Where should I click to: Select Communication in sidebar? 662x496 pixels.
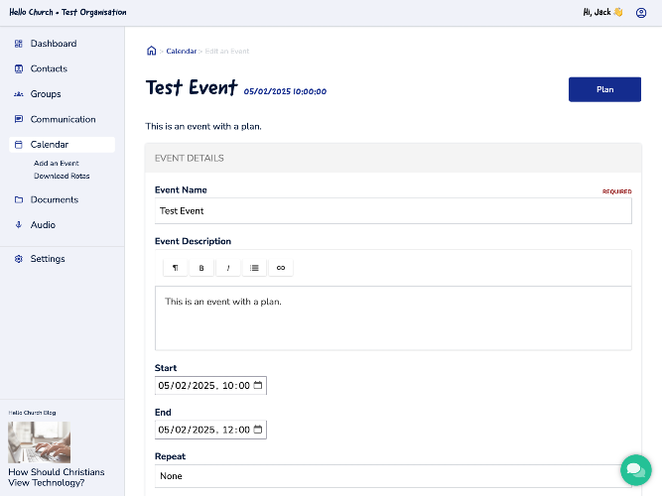pos(63,119)
